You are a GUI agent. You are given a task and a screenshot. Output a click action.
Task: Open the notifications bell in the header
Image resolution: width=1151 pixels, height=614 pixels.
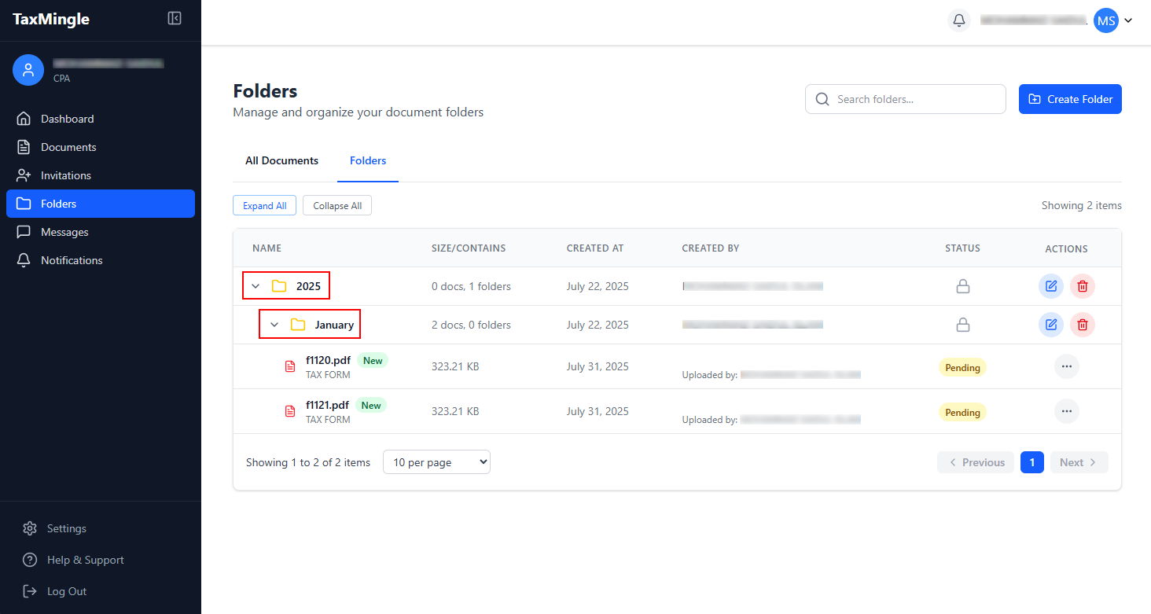959,21
